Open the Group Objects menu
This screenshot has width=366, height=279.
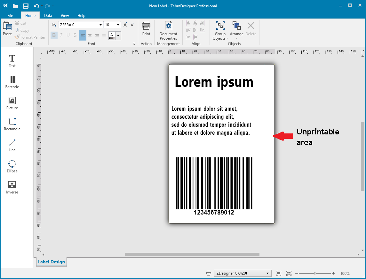(220, 30)
